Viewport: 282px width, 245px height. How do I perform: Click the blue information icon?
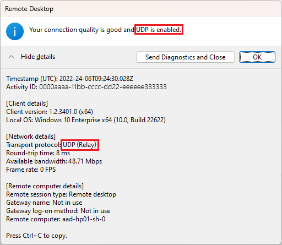tap(15, 31)
